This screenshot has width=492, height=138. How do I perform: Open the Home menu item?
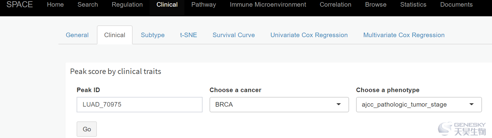[55, 5]
